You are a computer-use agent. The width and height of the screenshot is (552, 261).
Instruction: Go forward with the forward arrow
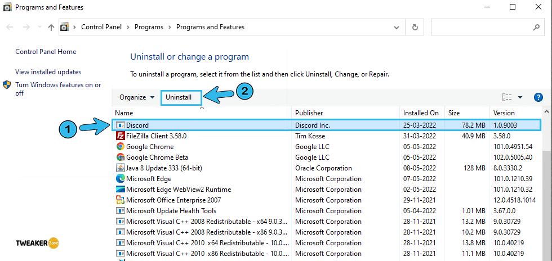[26, 27]
